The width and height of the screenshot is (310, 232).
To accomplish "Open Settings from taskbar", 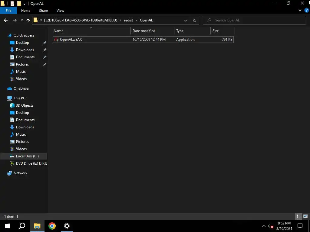I will pos(67,226).
